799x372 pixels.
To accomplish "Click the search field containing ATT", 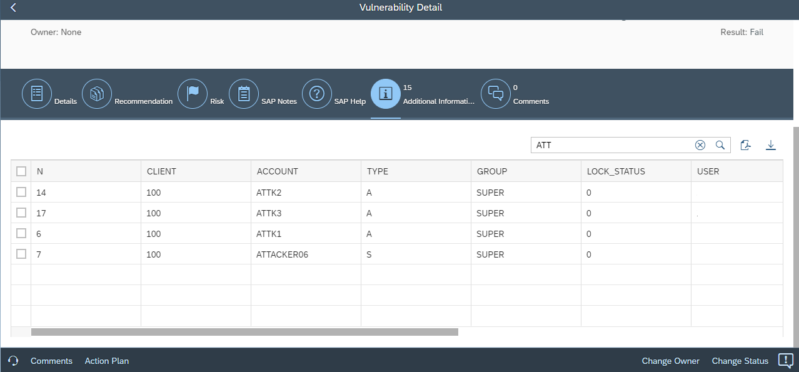I will tap(610, 145).
